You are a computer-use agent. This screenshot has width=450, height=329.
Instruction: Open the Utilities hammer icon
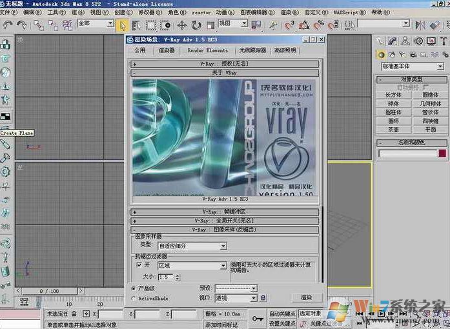coord(444,41)
